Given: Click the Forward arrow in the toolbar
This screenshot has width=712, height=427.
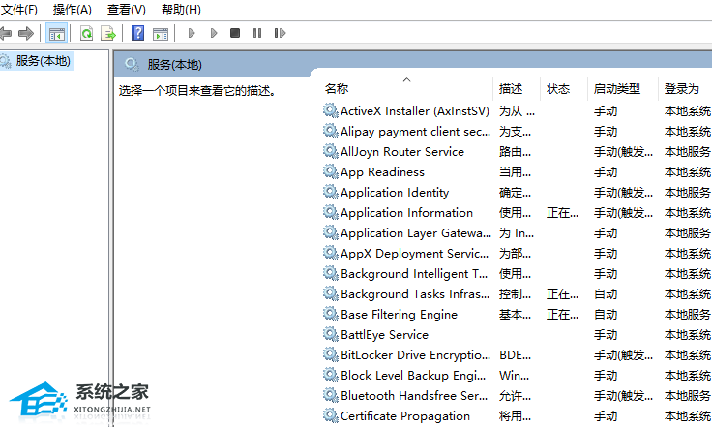Looking at the screenshot, I should pos(26,34).
